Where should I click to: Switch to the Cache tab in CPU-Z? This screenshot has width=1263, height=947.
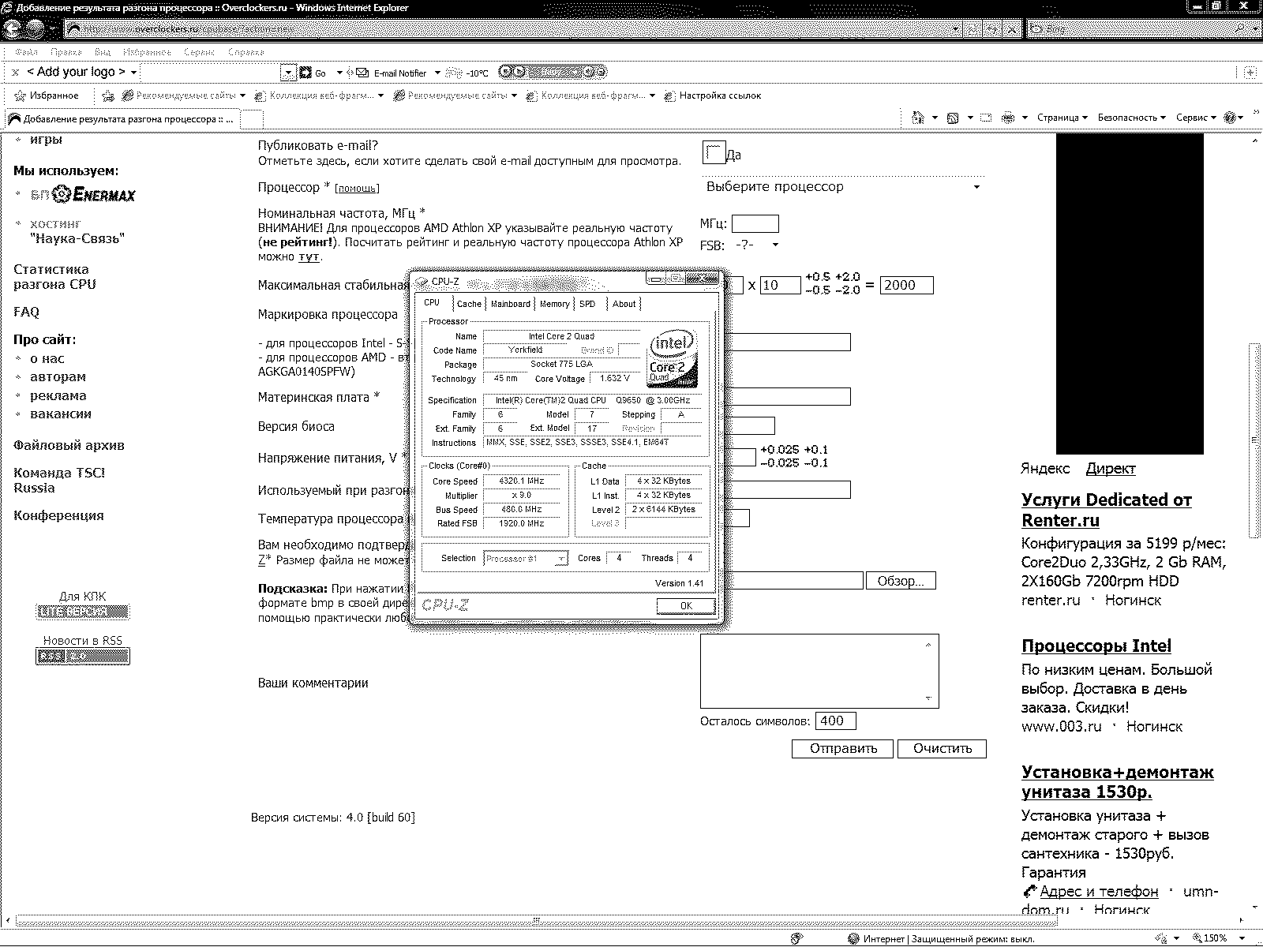click(469, 304)
